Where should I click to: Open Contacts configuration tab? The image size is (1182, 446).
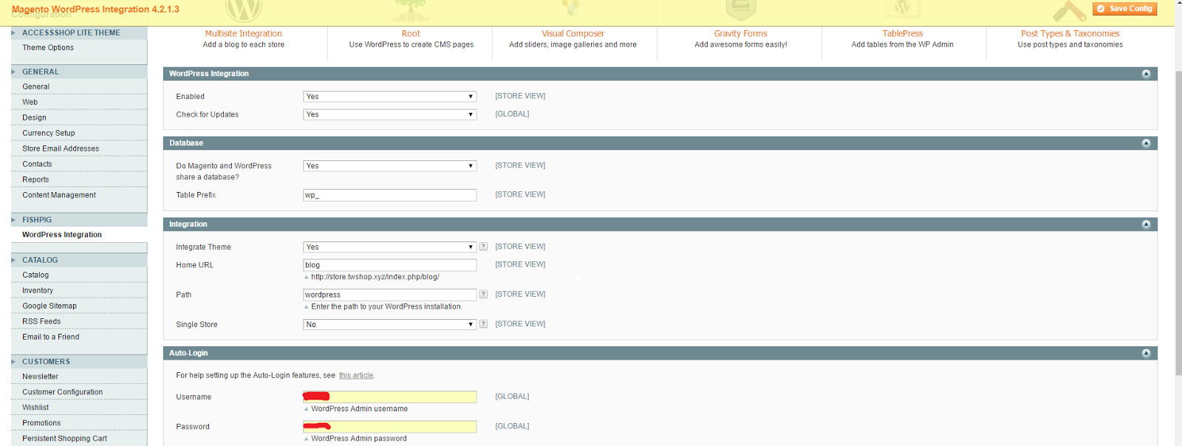pos(37,164)
